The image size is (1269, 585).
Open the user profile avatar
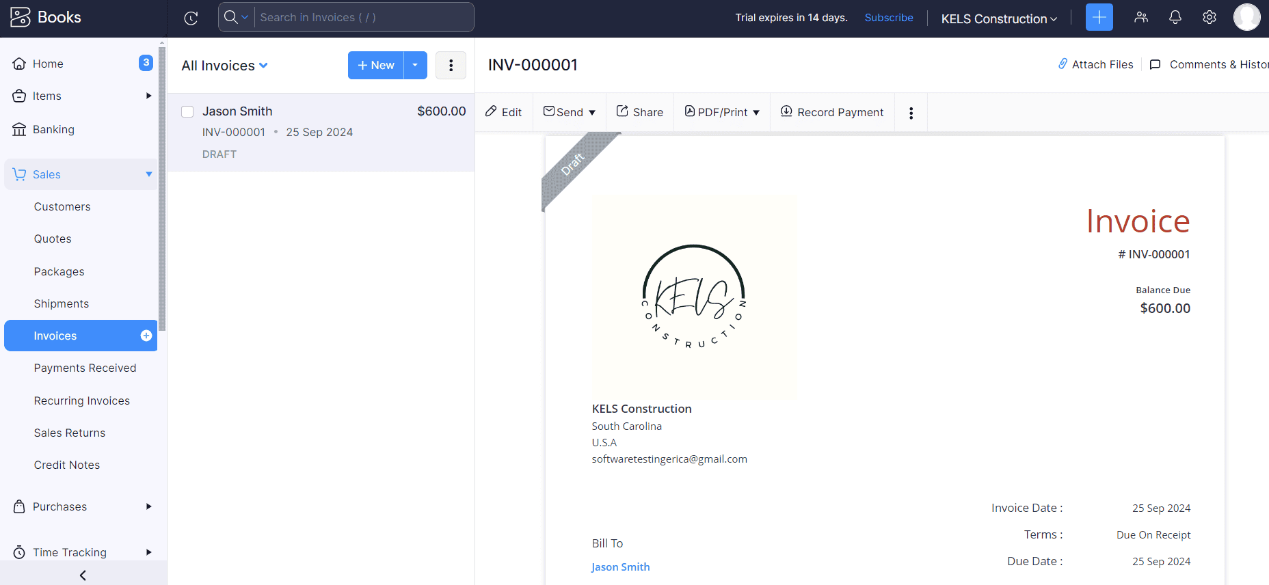[x=1247, y=17]
